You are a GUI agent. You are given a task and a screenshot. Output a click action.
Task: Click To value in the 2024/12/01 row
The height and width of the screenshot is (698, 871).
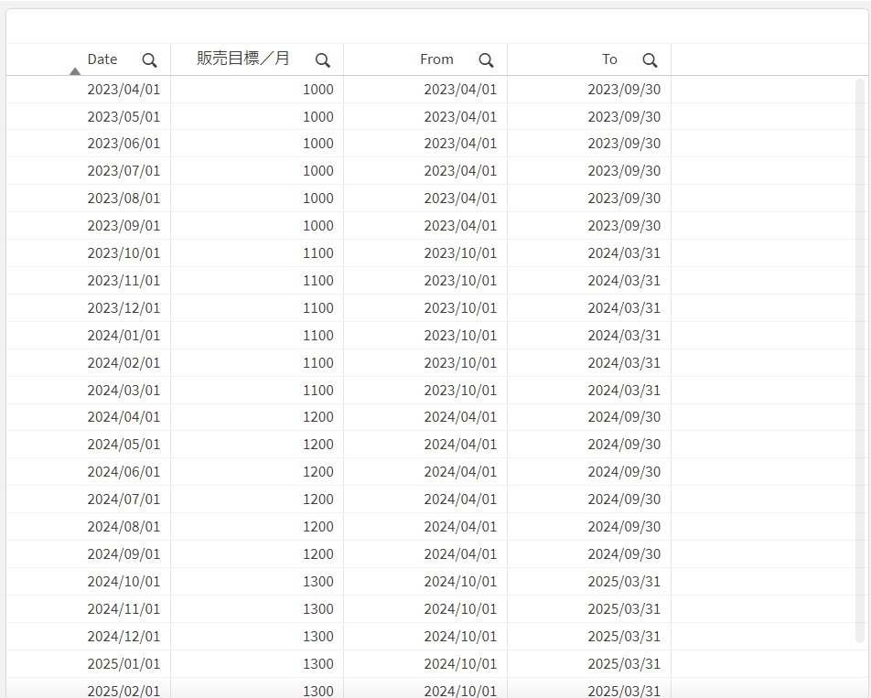tap(624, 637)
